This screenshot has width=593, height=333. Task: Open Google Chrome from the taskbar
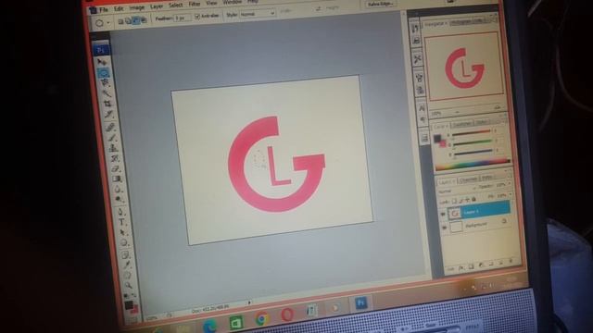261,319
